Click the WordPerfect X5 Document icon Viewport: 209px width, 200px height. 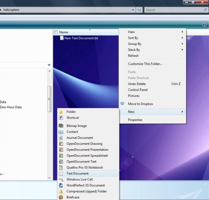61,185
